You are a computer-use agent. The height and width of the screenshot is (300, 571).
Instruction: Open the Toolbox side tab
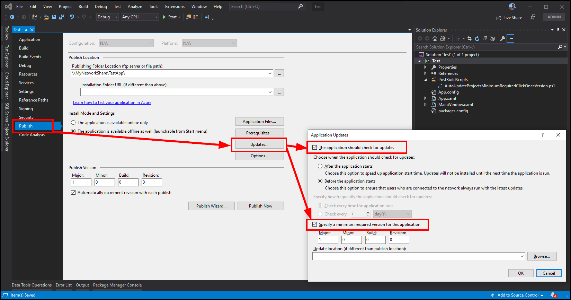pyautogui.click(x=6, y=34)
